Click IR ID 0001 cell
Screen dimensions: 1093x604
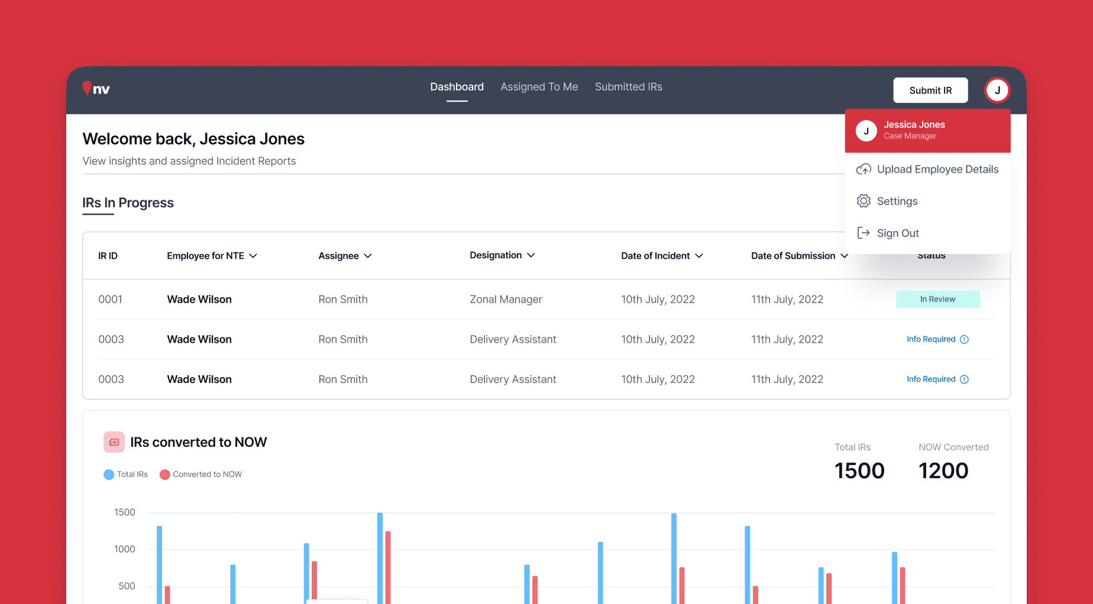110,300
